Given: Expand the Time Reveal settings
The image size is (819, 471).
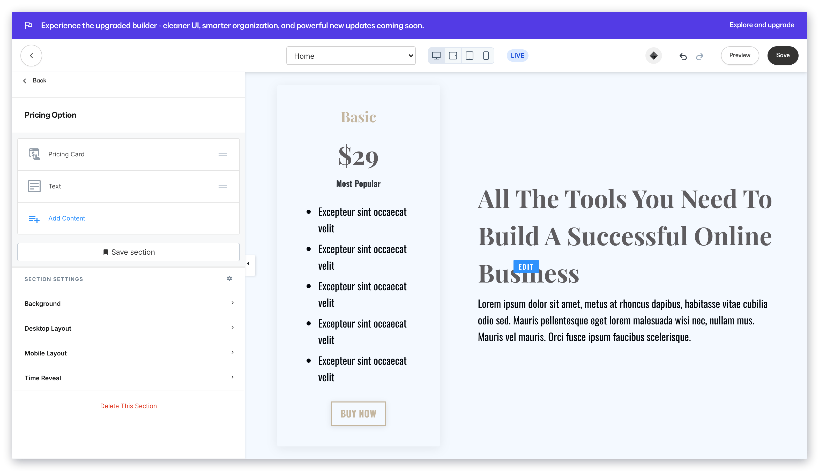Looking at the screenshot, I should 129,378.
